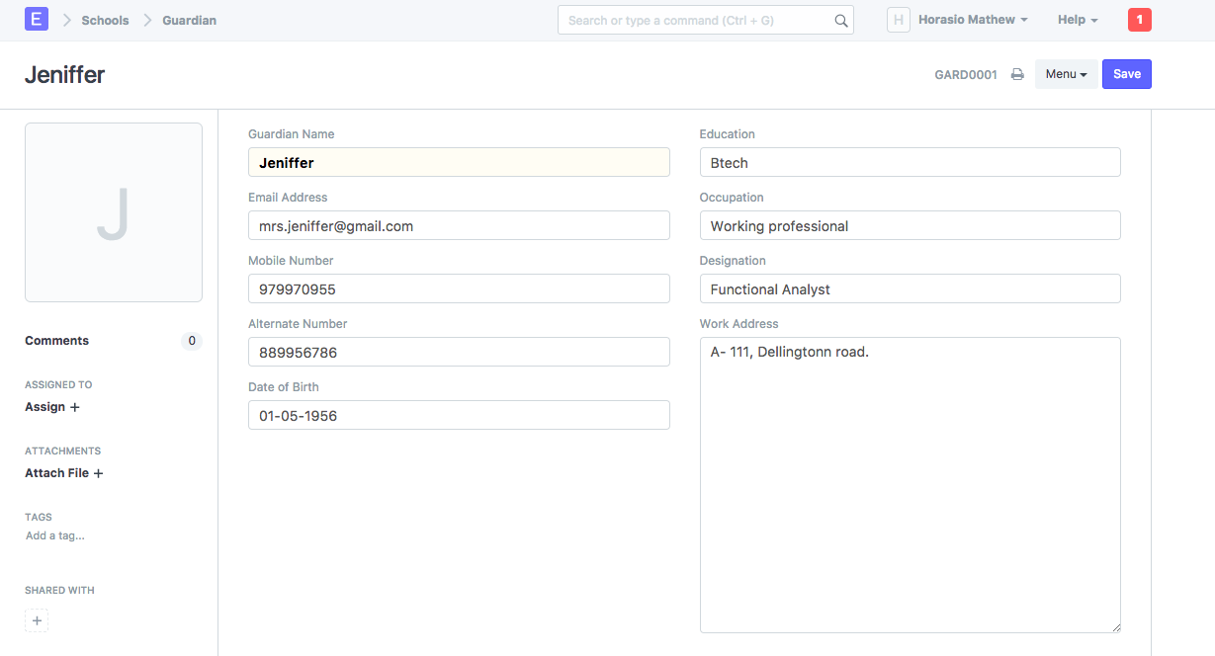Click the Date of Birth field
This screenshot has width=1215, height=656.
pyautogui.click(x=459, y=415)
